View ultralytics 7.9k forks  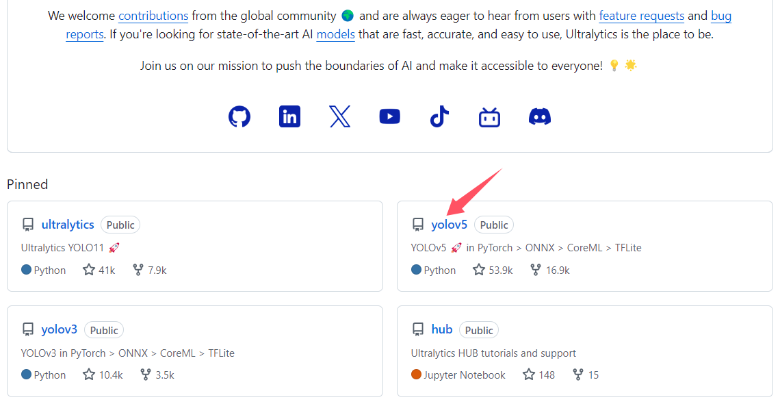tap(150, 270)
